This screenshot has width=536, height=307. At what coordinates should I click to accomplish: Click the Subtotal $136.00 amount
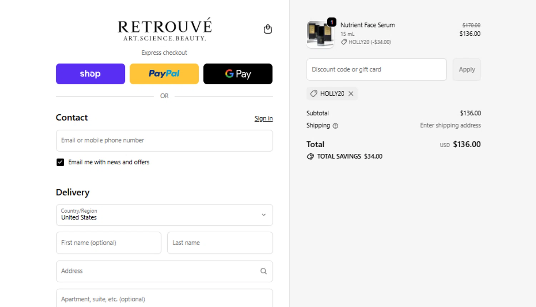click(470, 113)
